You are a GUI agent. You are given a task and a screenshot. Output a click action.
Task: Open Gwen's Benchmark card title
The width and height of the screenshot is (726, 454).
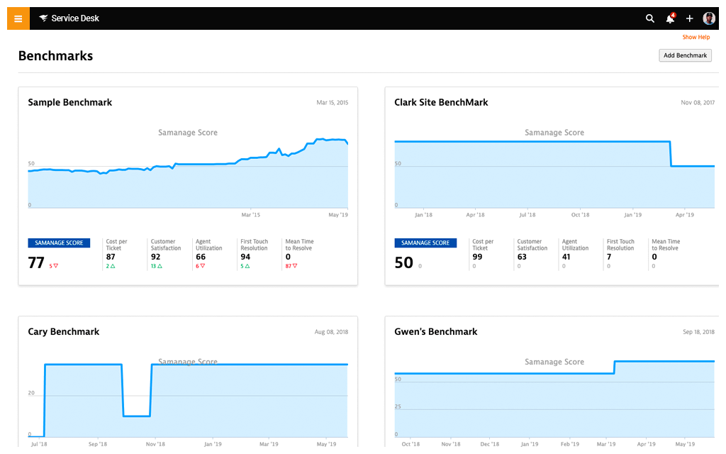435,331
